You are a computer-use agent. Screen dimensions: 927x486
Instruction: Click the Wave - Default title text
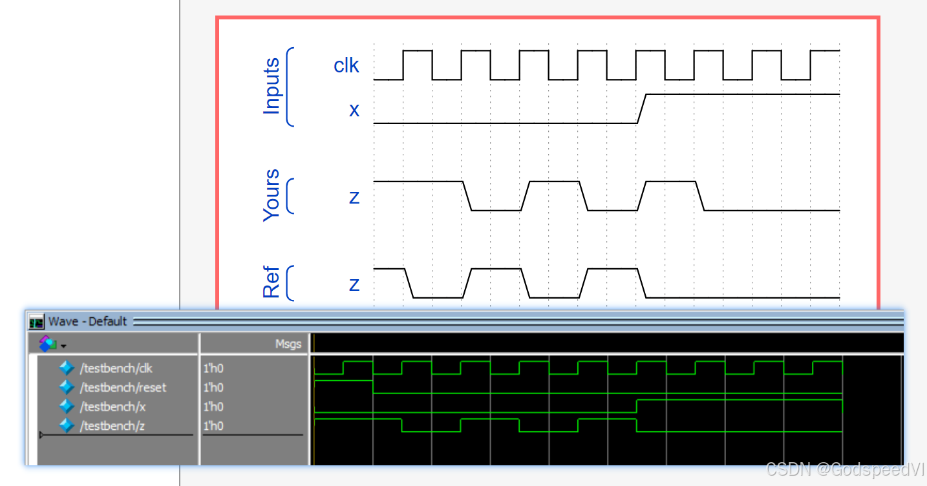coord(85,321)
